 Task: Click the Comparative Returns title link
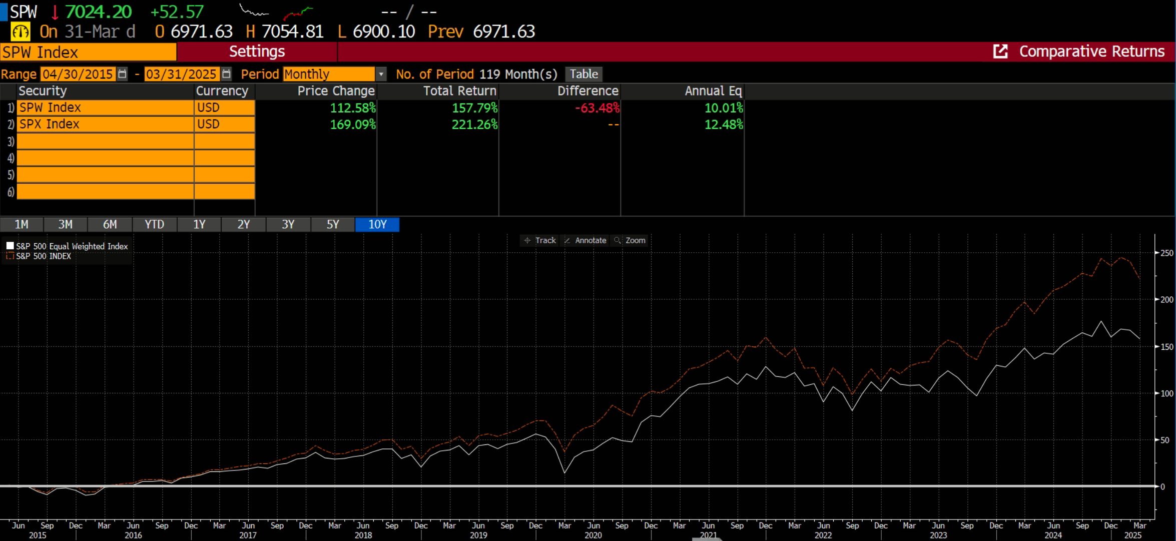point(1092,52)
